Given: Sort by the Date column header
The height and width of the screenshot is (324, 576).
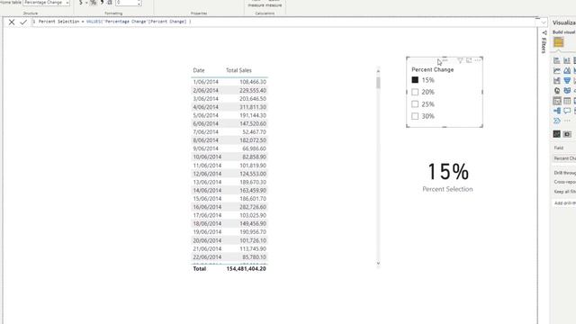Looking at the screenshot, I should coord(199,70).
